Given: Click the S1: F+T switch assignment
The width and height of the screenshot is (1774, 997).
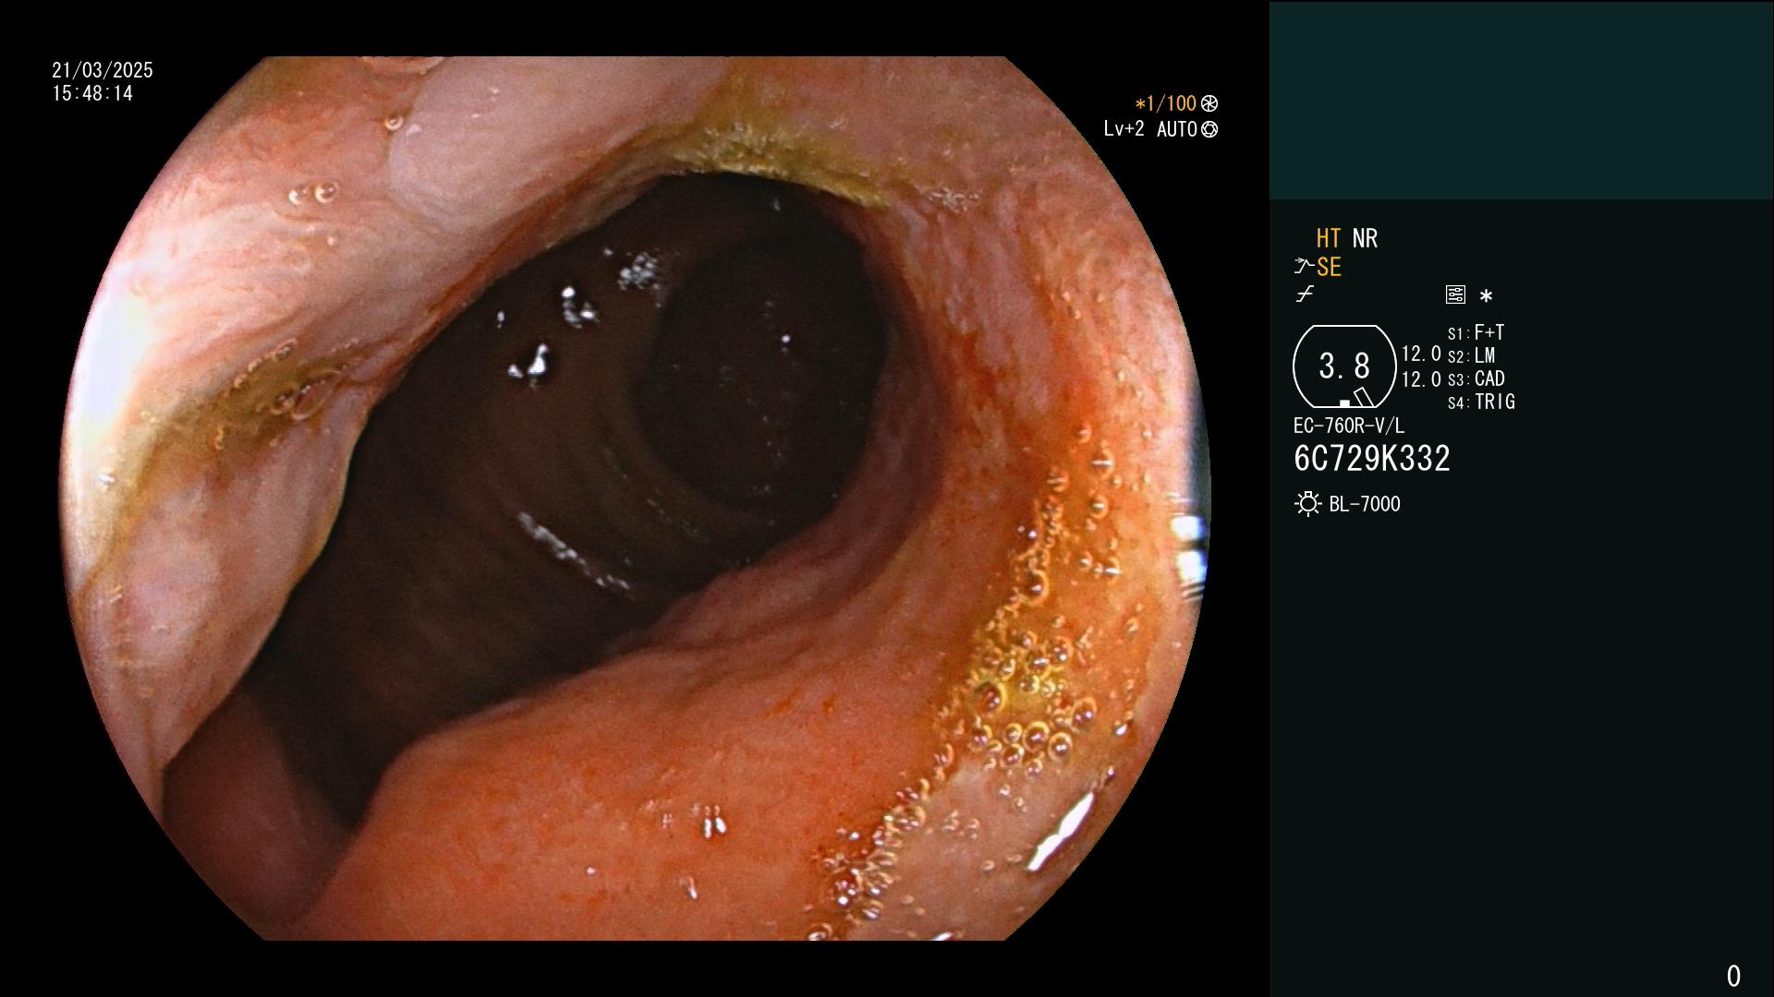Looking at the screenshot, I should tap(1476, 332).
